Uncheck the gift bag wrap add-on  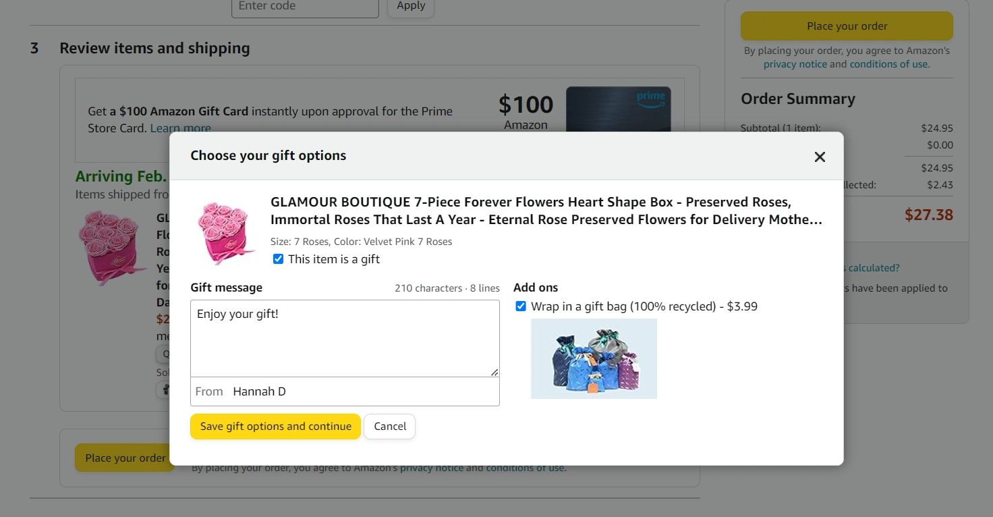521,306
